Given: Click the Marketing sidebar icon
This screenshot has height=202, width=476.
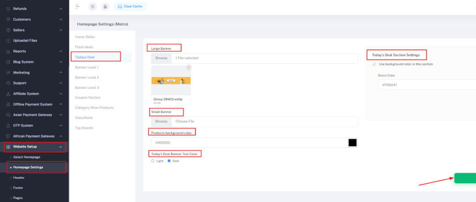Looking at the screenshot, I should (x=8, y=72).
